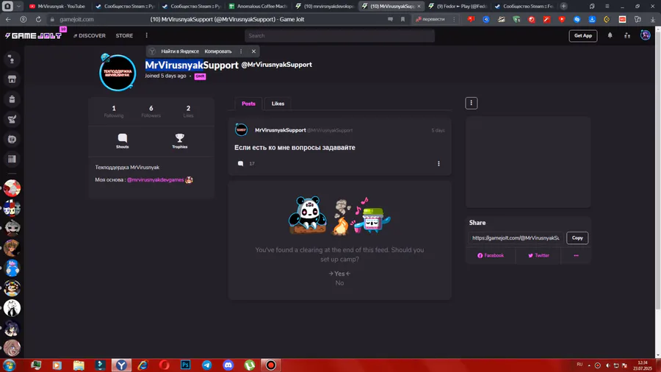
Task: Open the store icon in left sidebar
Action: pyautogui.click(x=12, y=79)
